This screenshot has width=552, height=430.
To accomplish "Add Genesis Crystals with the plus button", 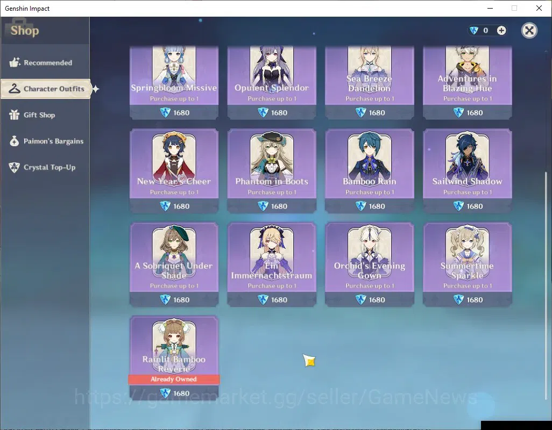I will pyautogui.click(x=501, y=31).
